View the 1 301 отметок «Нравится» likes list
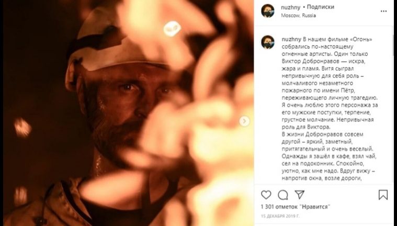 296,207
